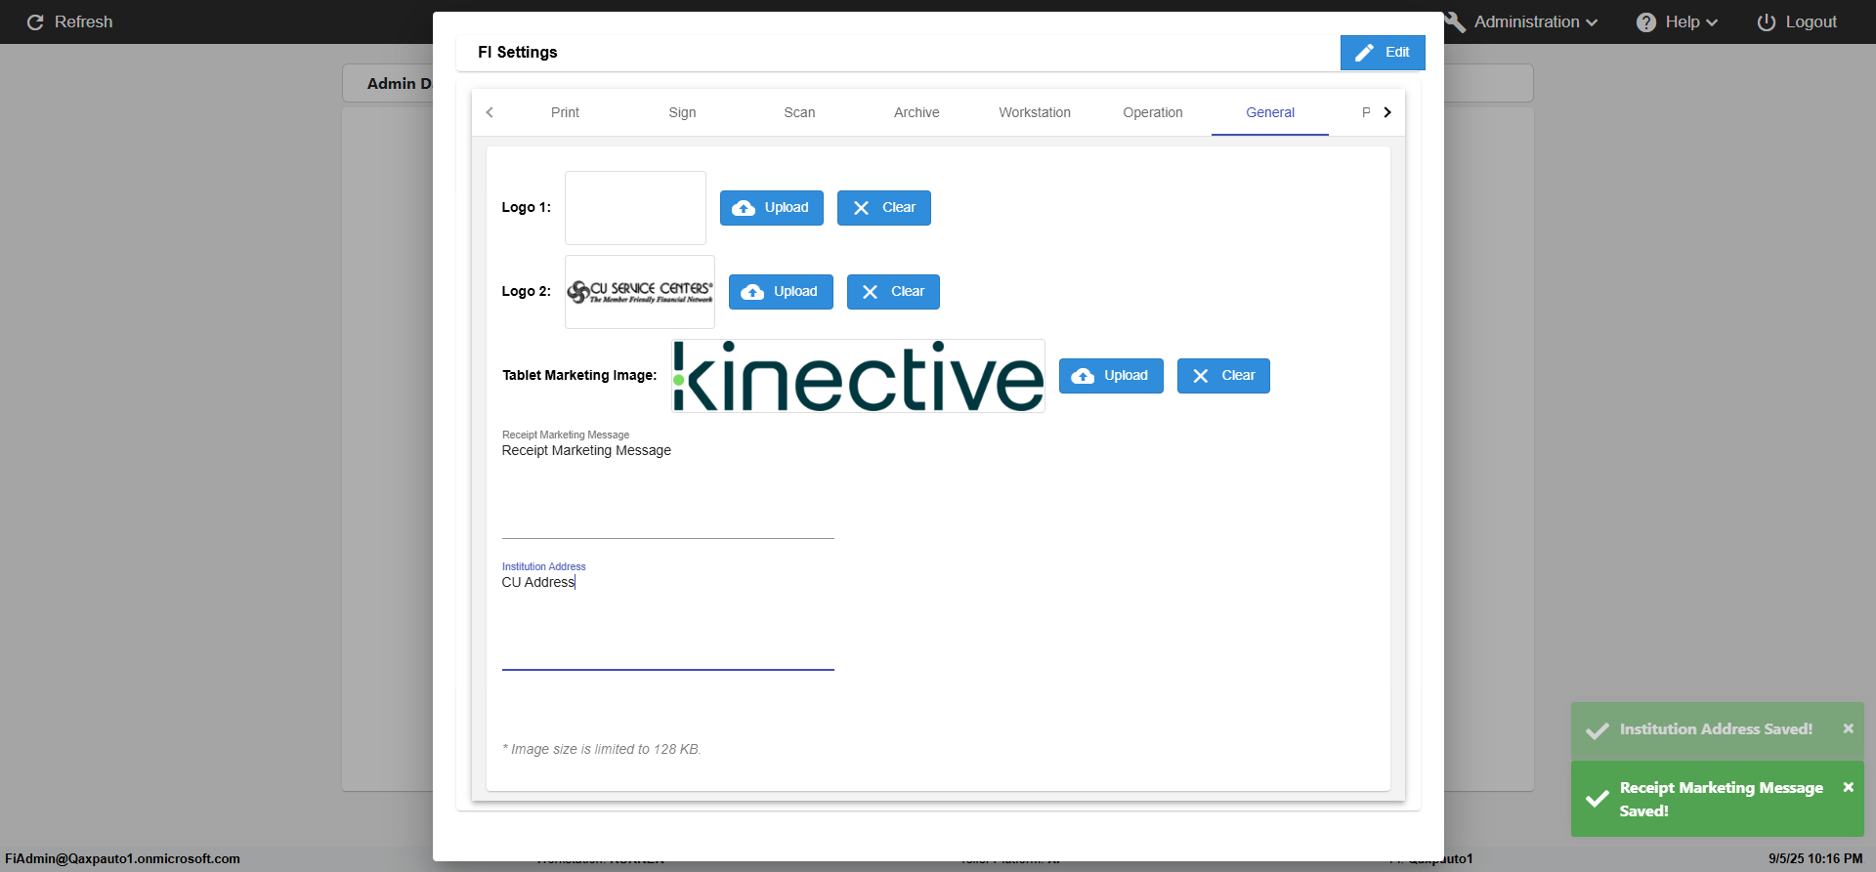This screenshot has width=1876, height=872.
Task: Click the image size limit note
Action: pyautogui.click(x=602, y=750)
